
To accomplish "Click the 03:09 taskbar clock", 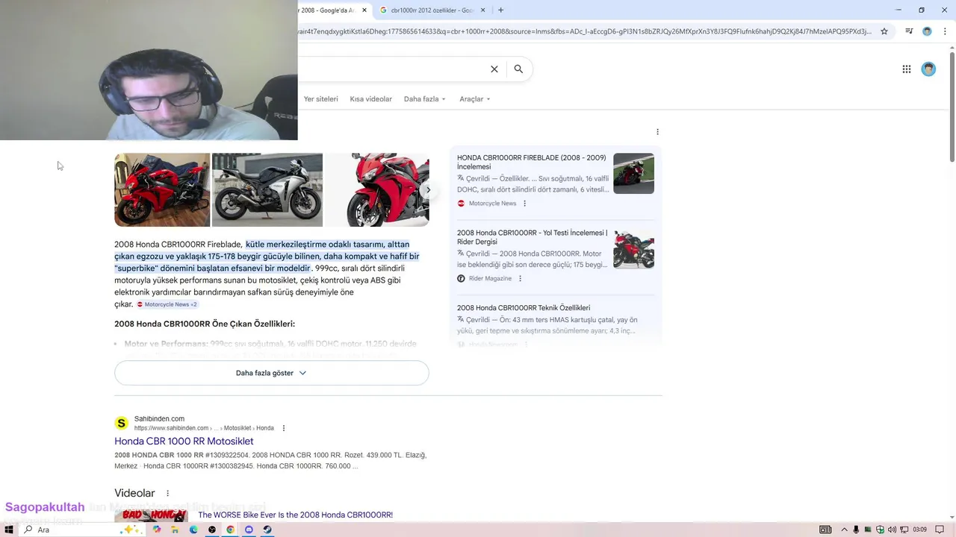I will [x=919, y=530].
